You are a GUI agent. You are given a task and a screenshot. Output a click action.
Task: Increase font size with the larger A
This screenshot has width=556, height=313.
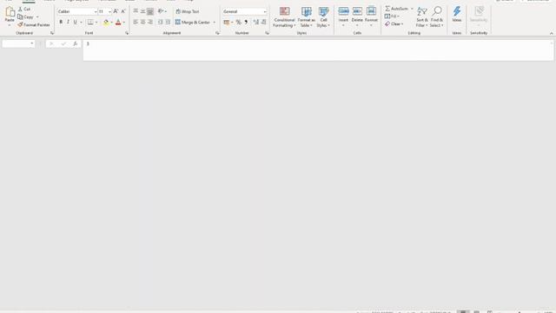116,11
